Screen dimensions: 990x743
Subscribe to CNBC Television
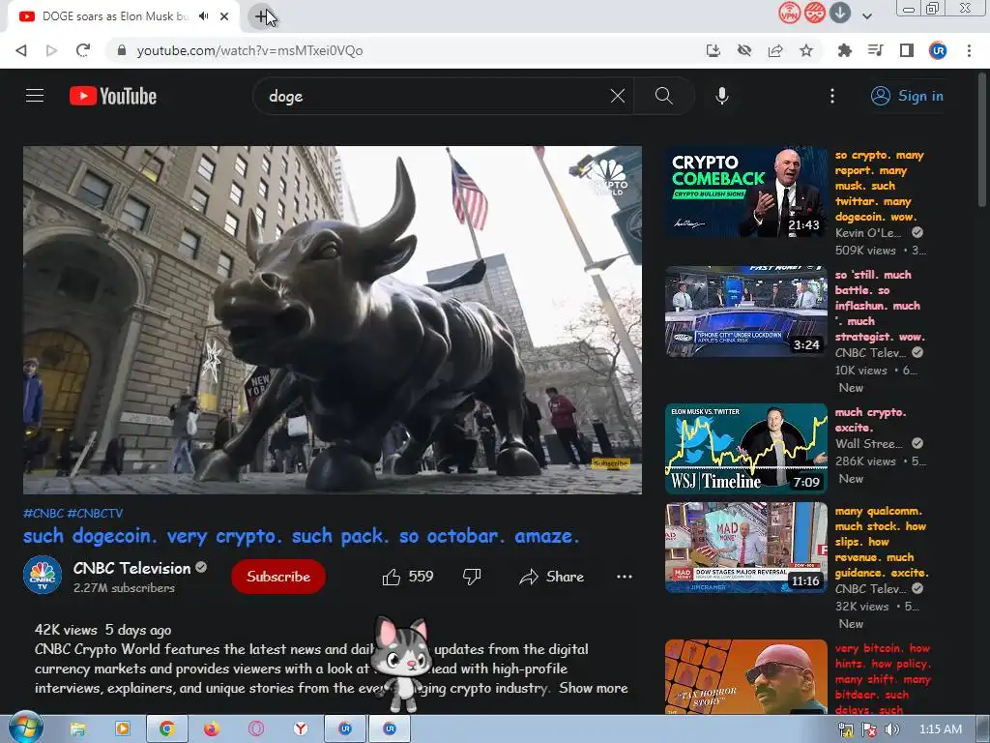point(277,577)
